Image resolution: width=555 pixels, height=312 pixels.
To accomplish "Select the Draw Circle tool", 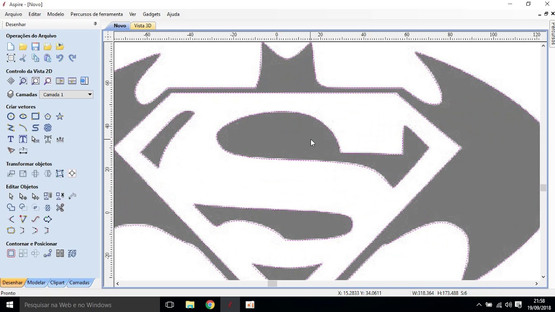I will point(11,117).
